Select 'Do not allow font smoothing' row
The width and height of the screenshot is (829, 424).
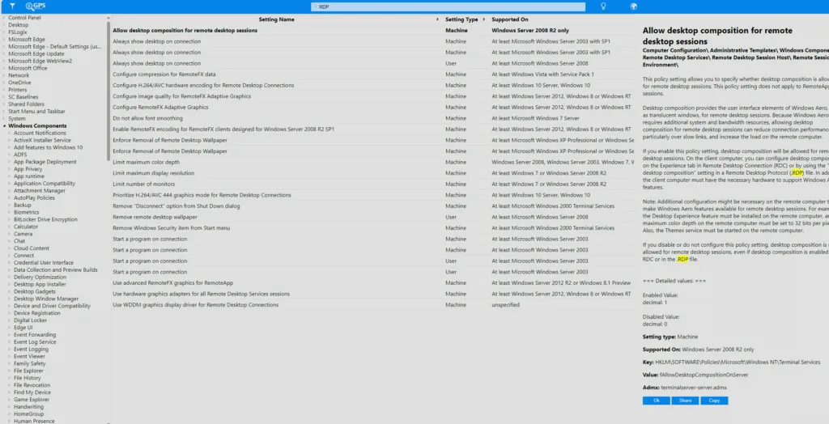click(x=372, y=118)
